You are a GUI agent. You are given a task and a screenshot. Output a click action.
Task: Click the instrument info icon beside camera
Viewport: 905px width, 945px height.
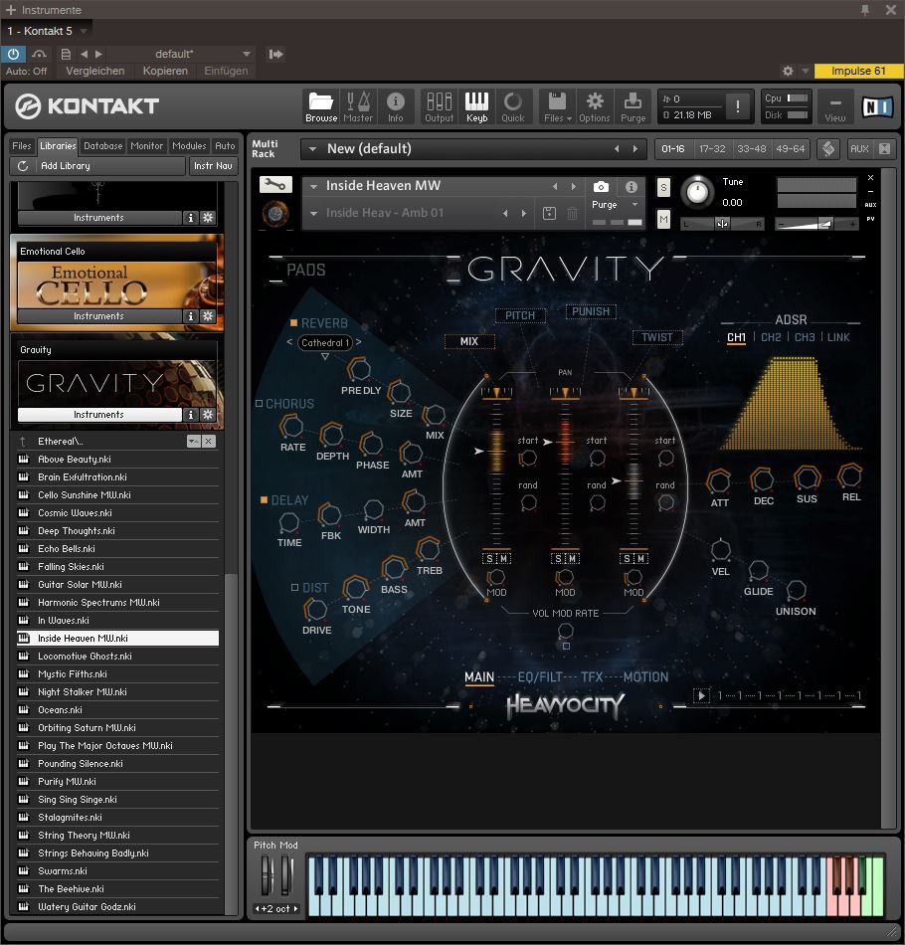coord(631,187)
